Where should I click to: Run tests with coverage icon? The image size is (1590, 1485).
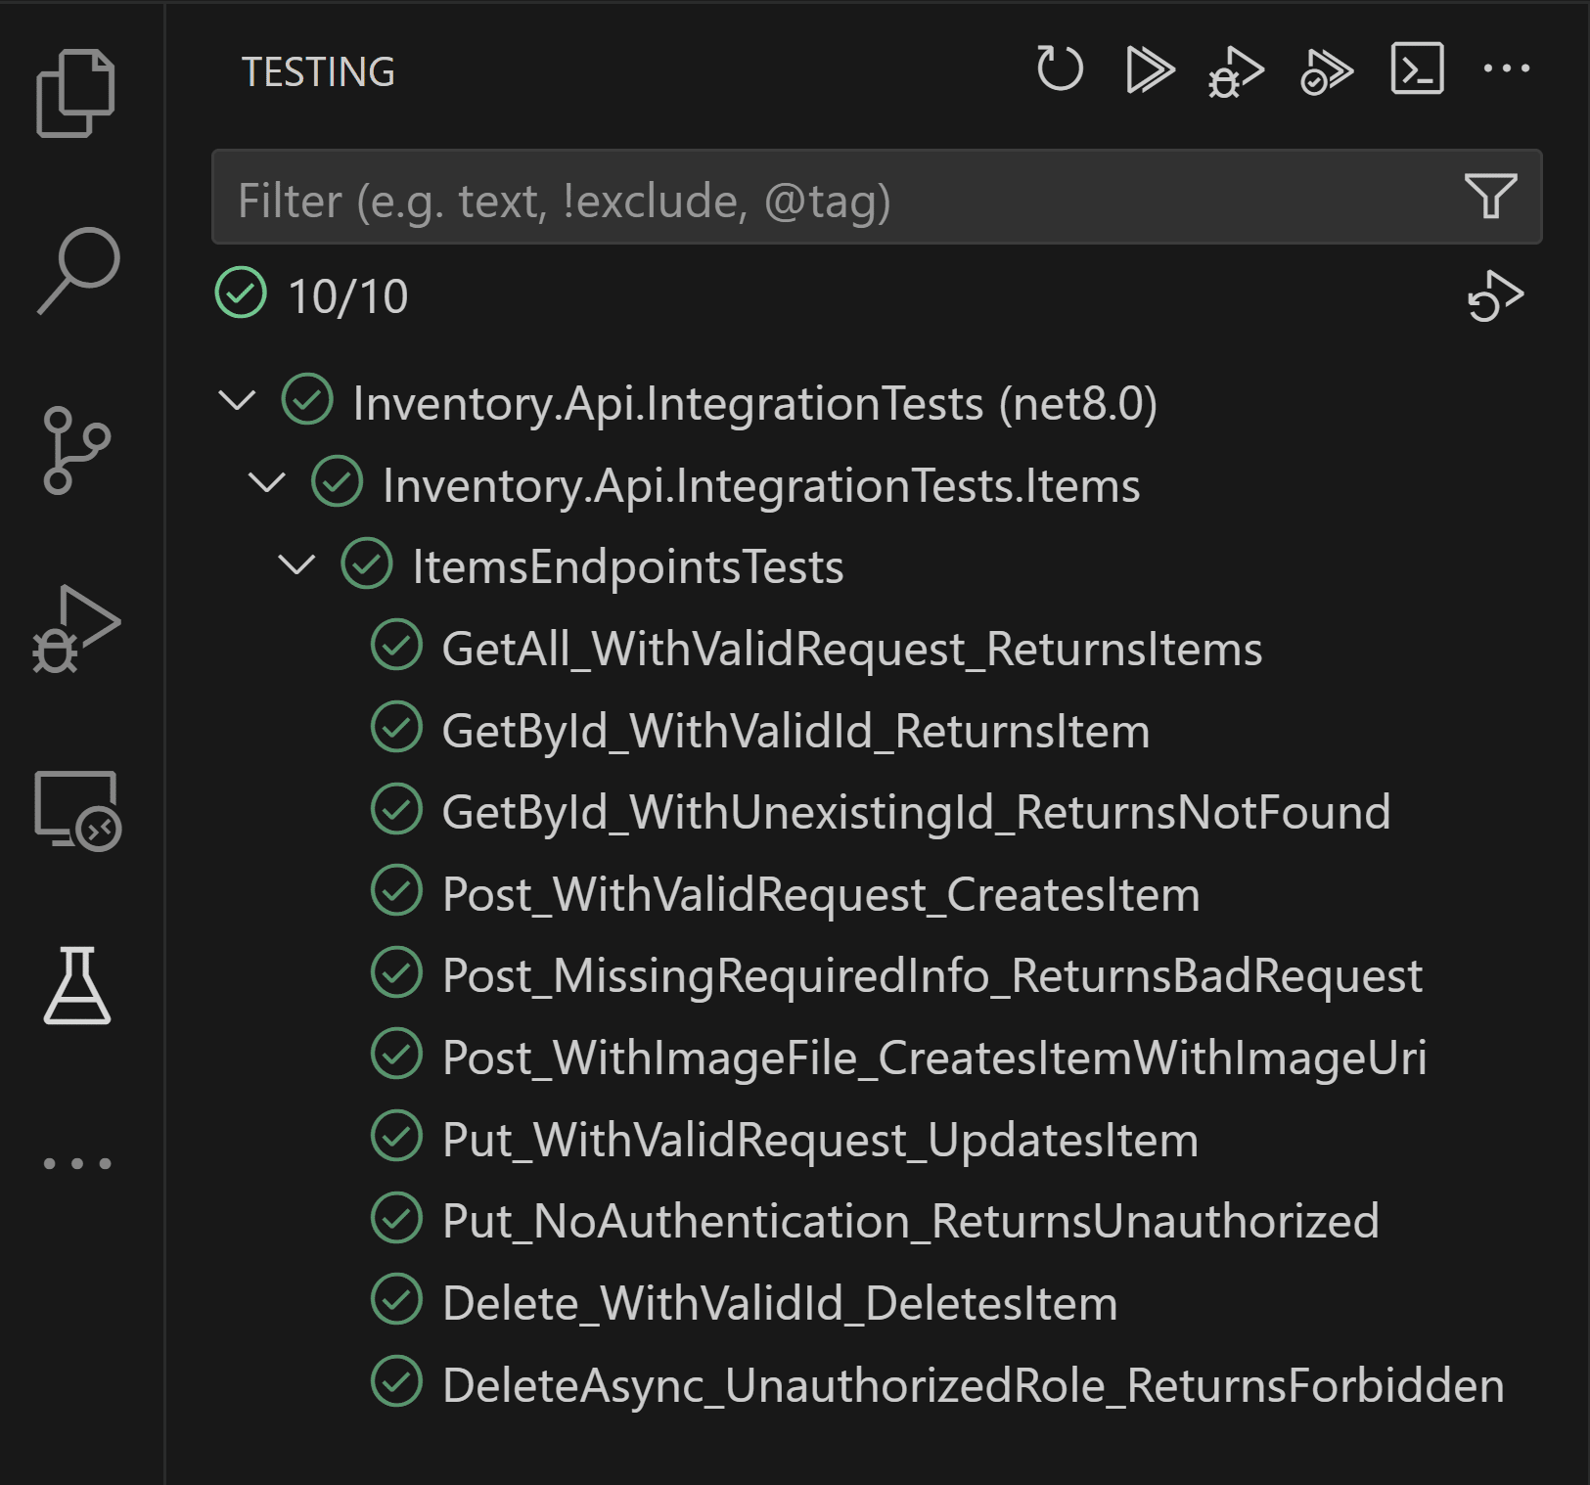click(1327, 71)
